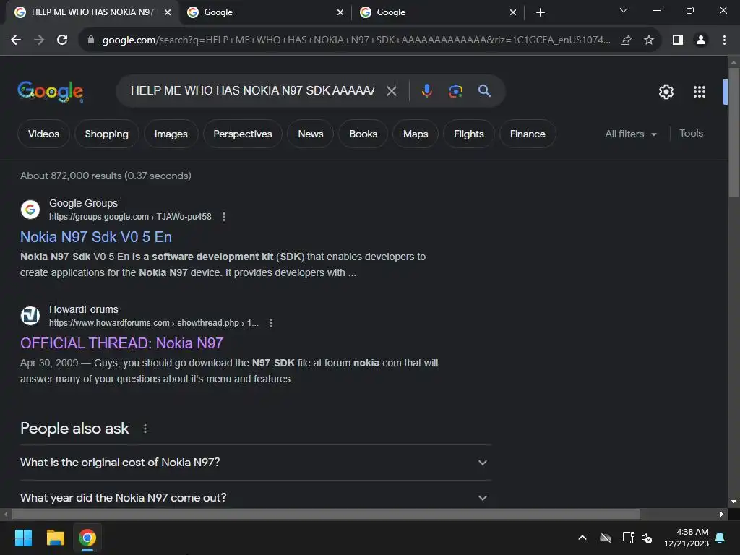Open Nokia N97 Sdk V0 5 En result
Screen dimensions: 740x555
96,237
